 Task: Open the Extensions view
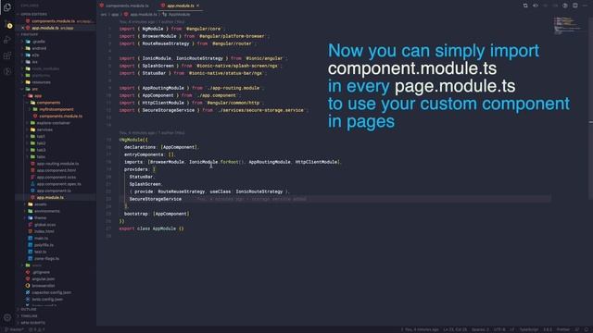[x=7, y=55]
